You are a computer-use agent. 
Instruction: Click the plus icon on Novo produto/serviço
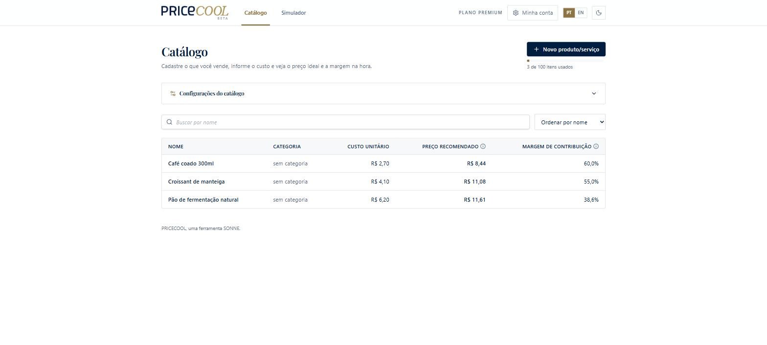(537, 49)
